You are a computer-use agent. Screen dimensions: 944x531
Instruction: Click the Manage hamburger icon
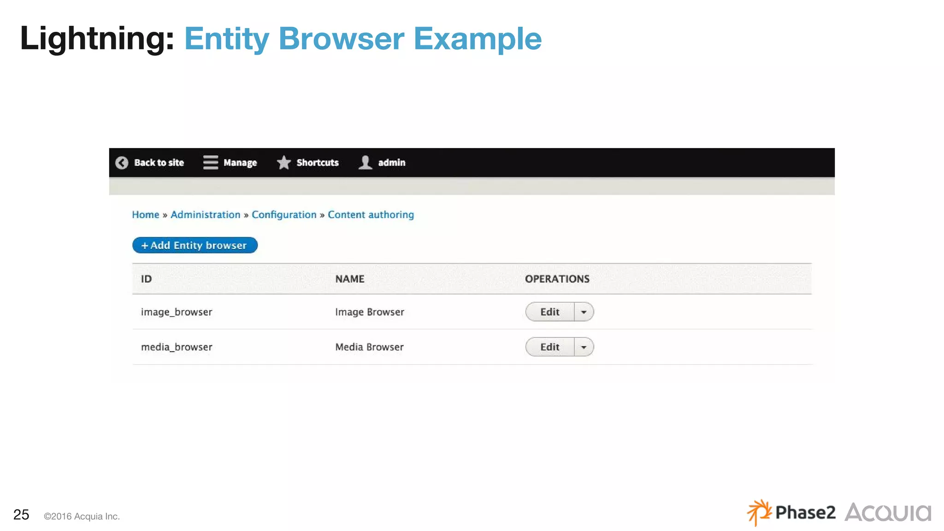pyautogui.click(x=211, y=162)
